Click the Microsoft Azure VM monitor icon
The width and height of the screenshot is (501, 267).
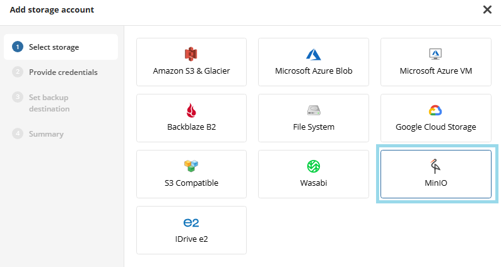click(435, 54)
